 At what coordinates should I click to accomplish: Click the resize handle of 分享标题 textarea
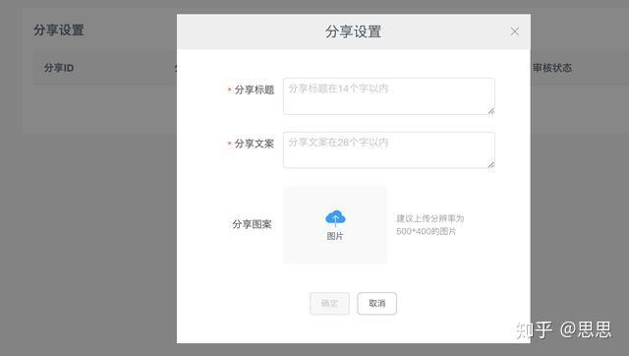tap(491, 111)
